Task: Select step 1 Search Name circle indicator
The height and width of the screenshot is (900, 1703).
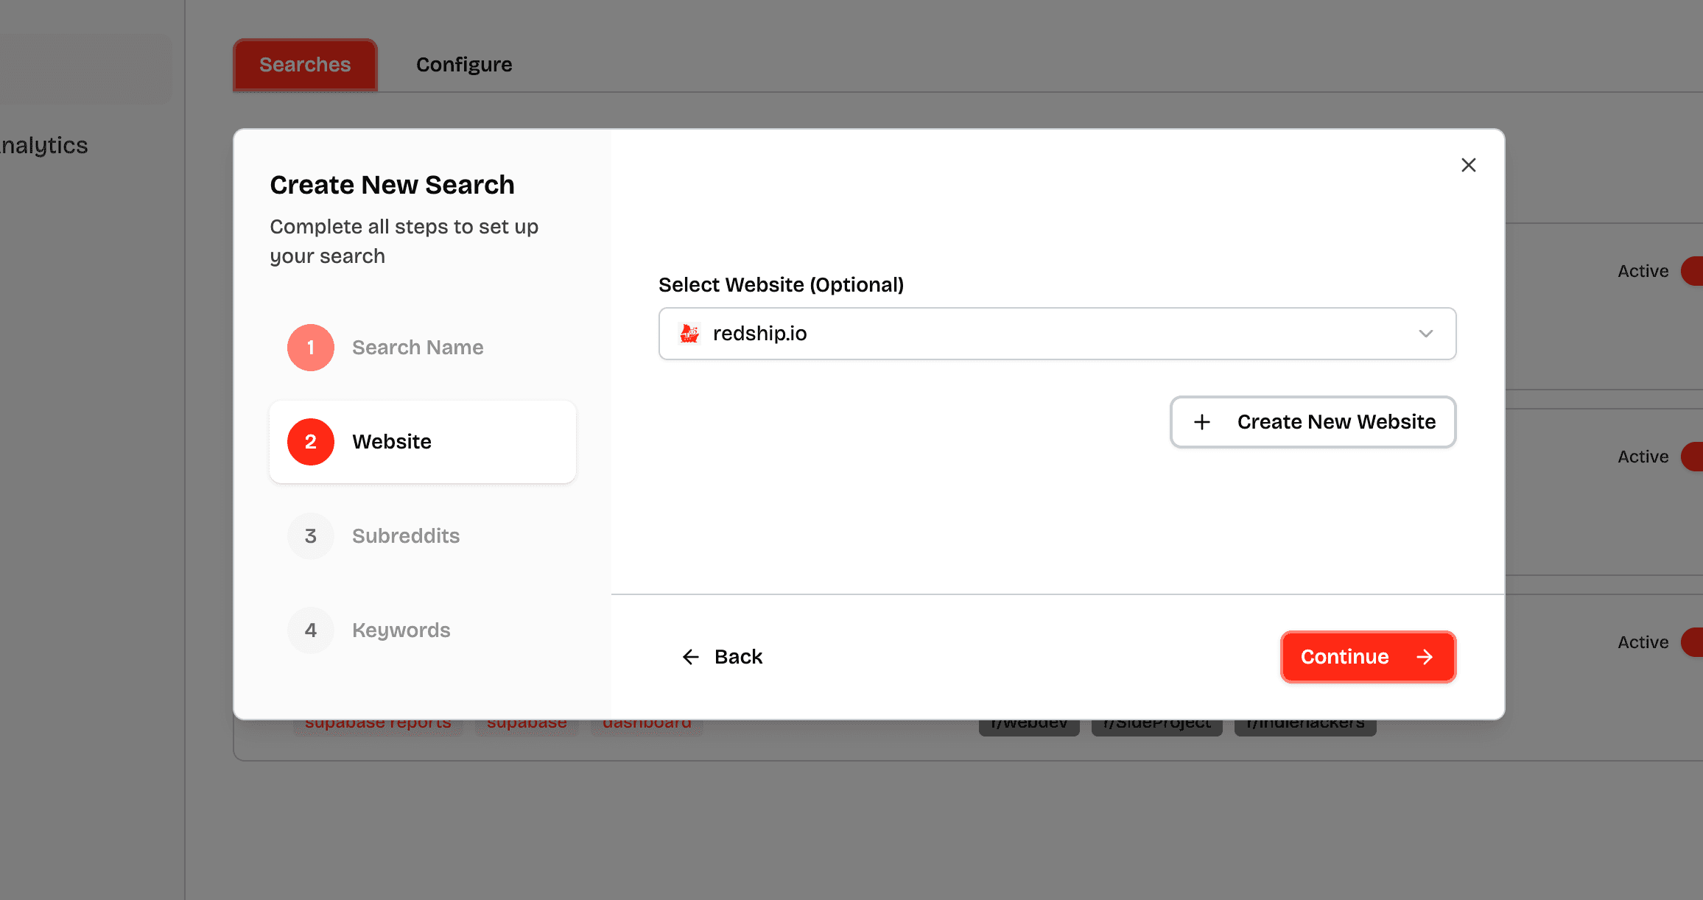Action: pyautogui.click(x=310, y=347)
